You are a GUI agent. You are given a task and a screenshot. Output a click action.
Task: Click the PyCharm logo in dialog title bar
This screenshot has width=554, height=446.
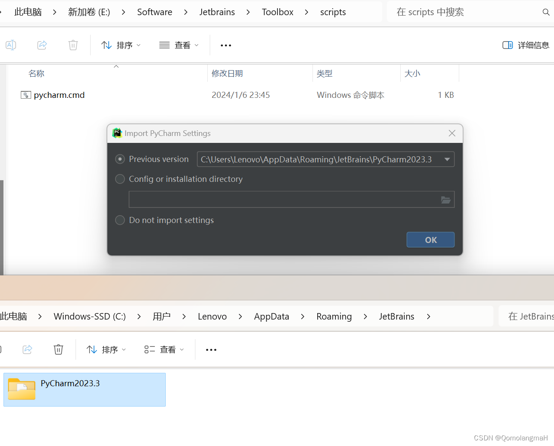(x=117, y=133)
